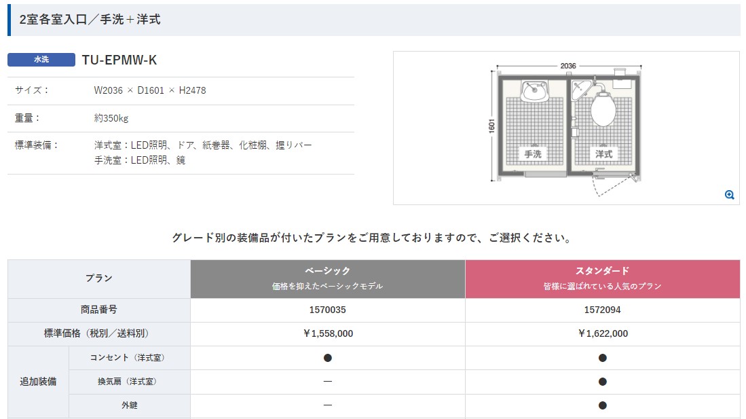Click Standard plan's 換気扇 filled dot
746x419 pixels.
pos(602,382)
